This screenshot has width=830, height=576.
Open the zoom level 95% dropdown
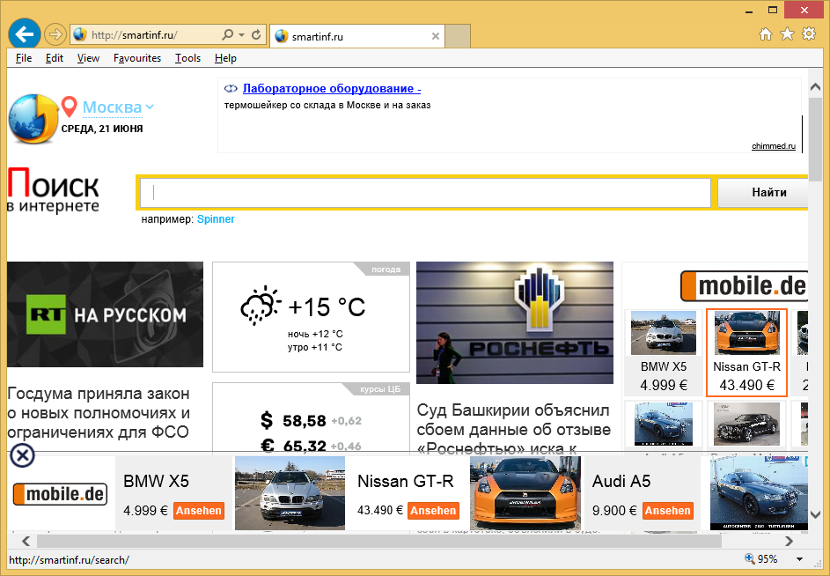point(799,558)
